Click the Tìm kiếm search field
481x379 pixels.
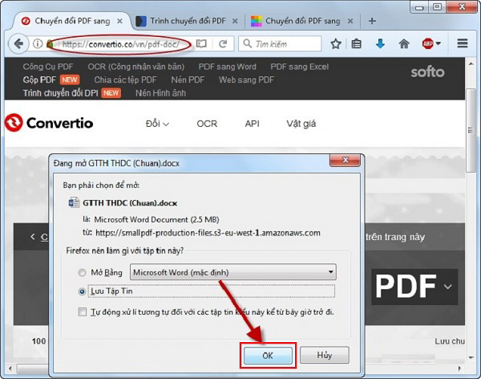point(285,43)
